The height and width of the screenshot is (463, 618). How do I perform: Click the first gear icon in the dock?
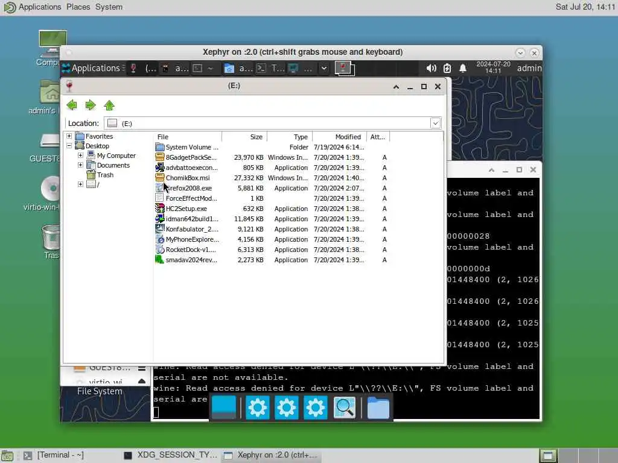(257, 408)
